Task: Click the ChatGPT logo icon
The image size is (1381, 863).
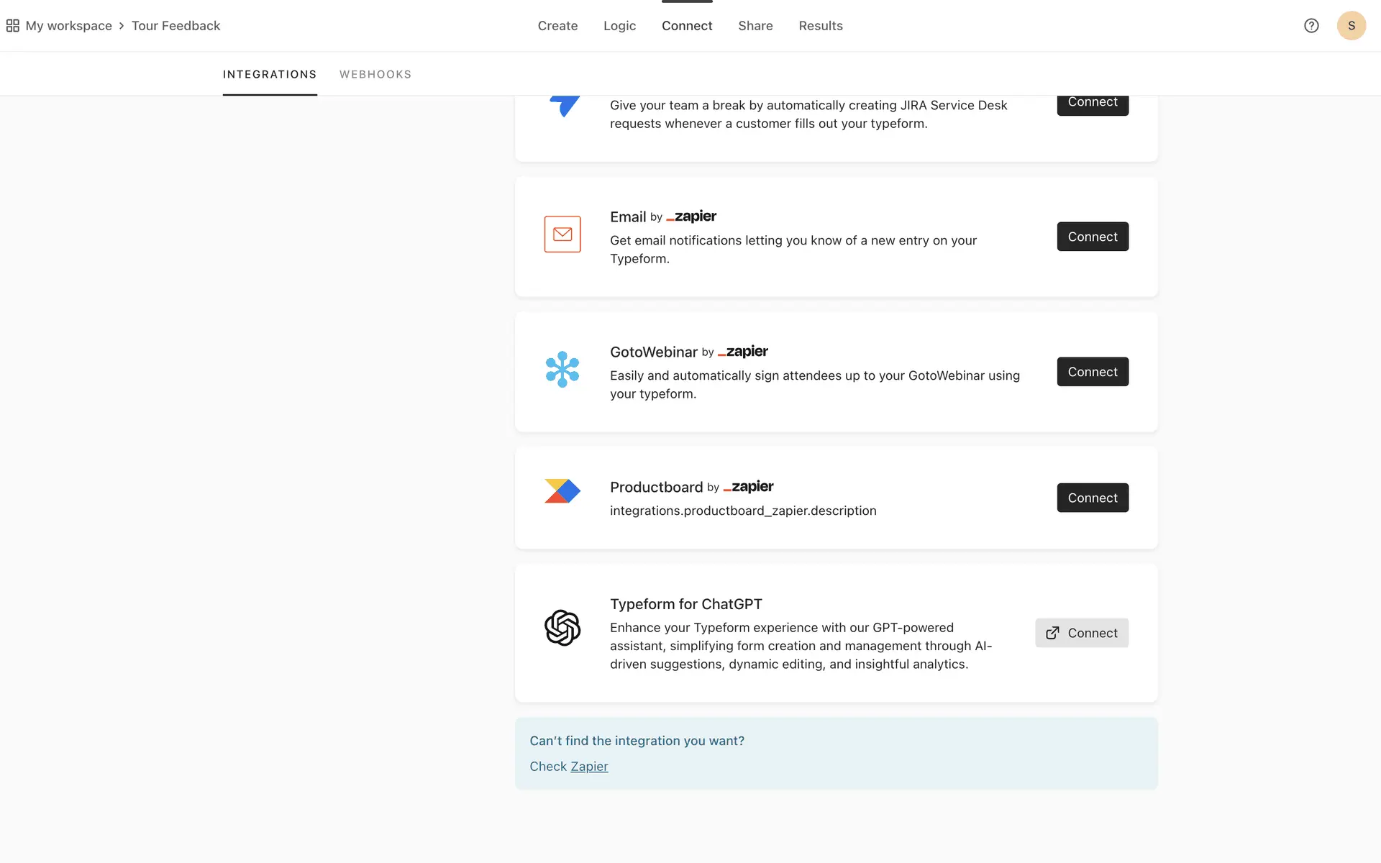Action: [562, 628]
